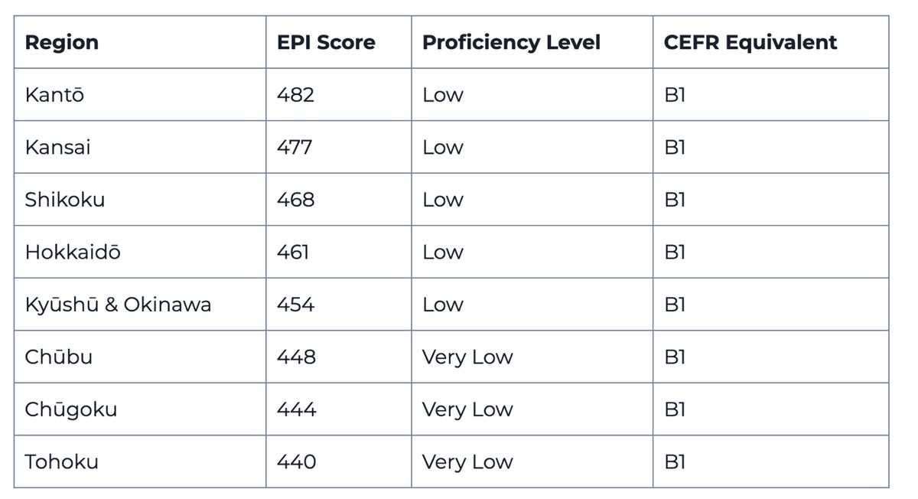918x499 pixels.
Task: Click the EPI score 440
Action: pos(296,461)
